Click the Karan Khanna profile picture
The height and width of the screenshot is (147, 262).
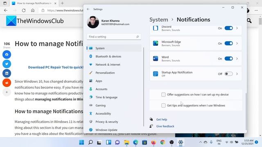coord(93,22)
